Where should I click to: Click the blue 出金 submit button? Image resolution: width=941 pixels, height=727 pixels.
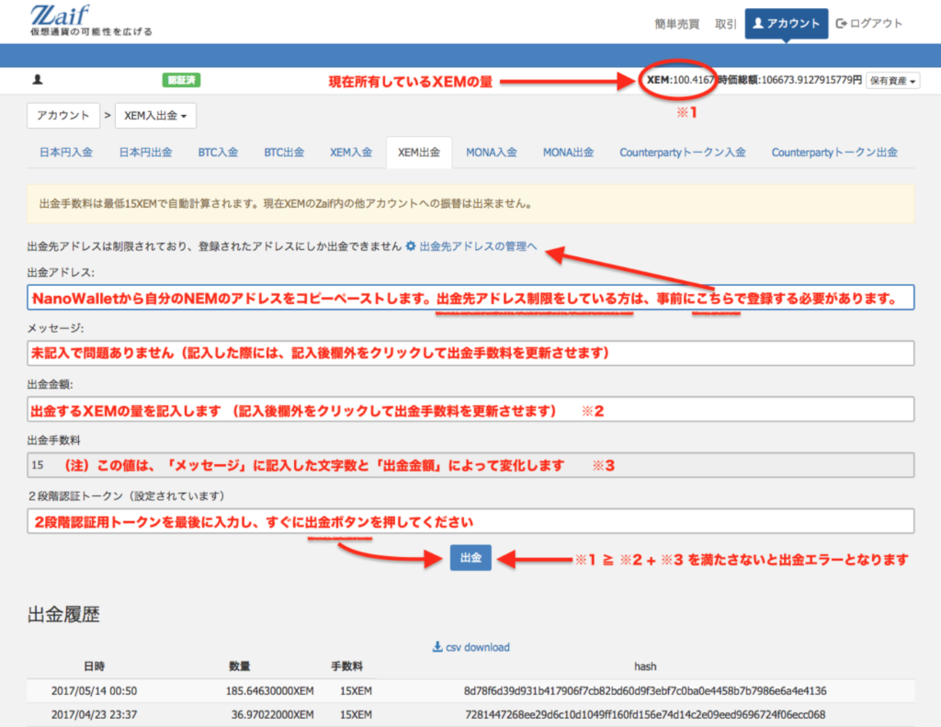470,558
